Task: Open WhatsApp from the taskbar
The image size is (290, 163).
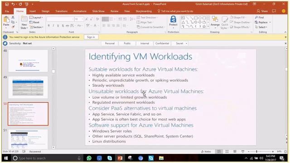Action: click(x=89, y=158)
